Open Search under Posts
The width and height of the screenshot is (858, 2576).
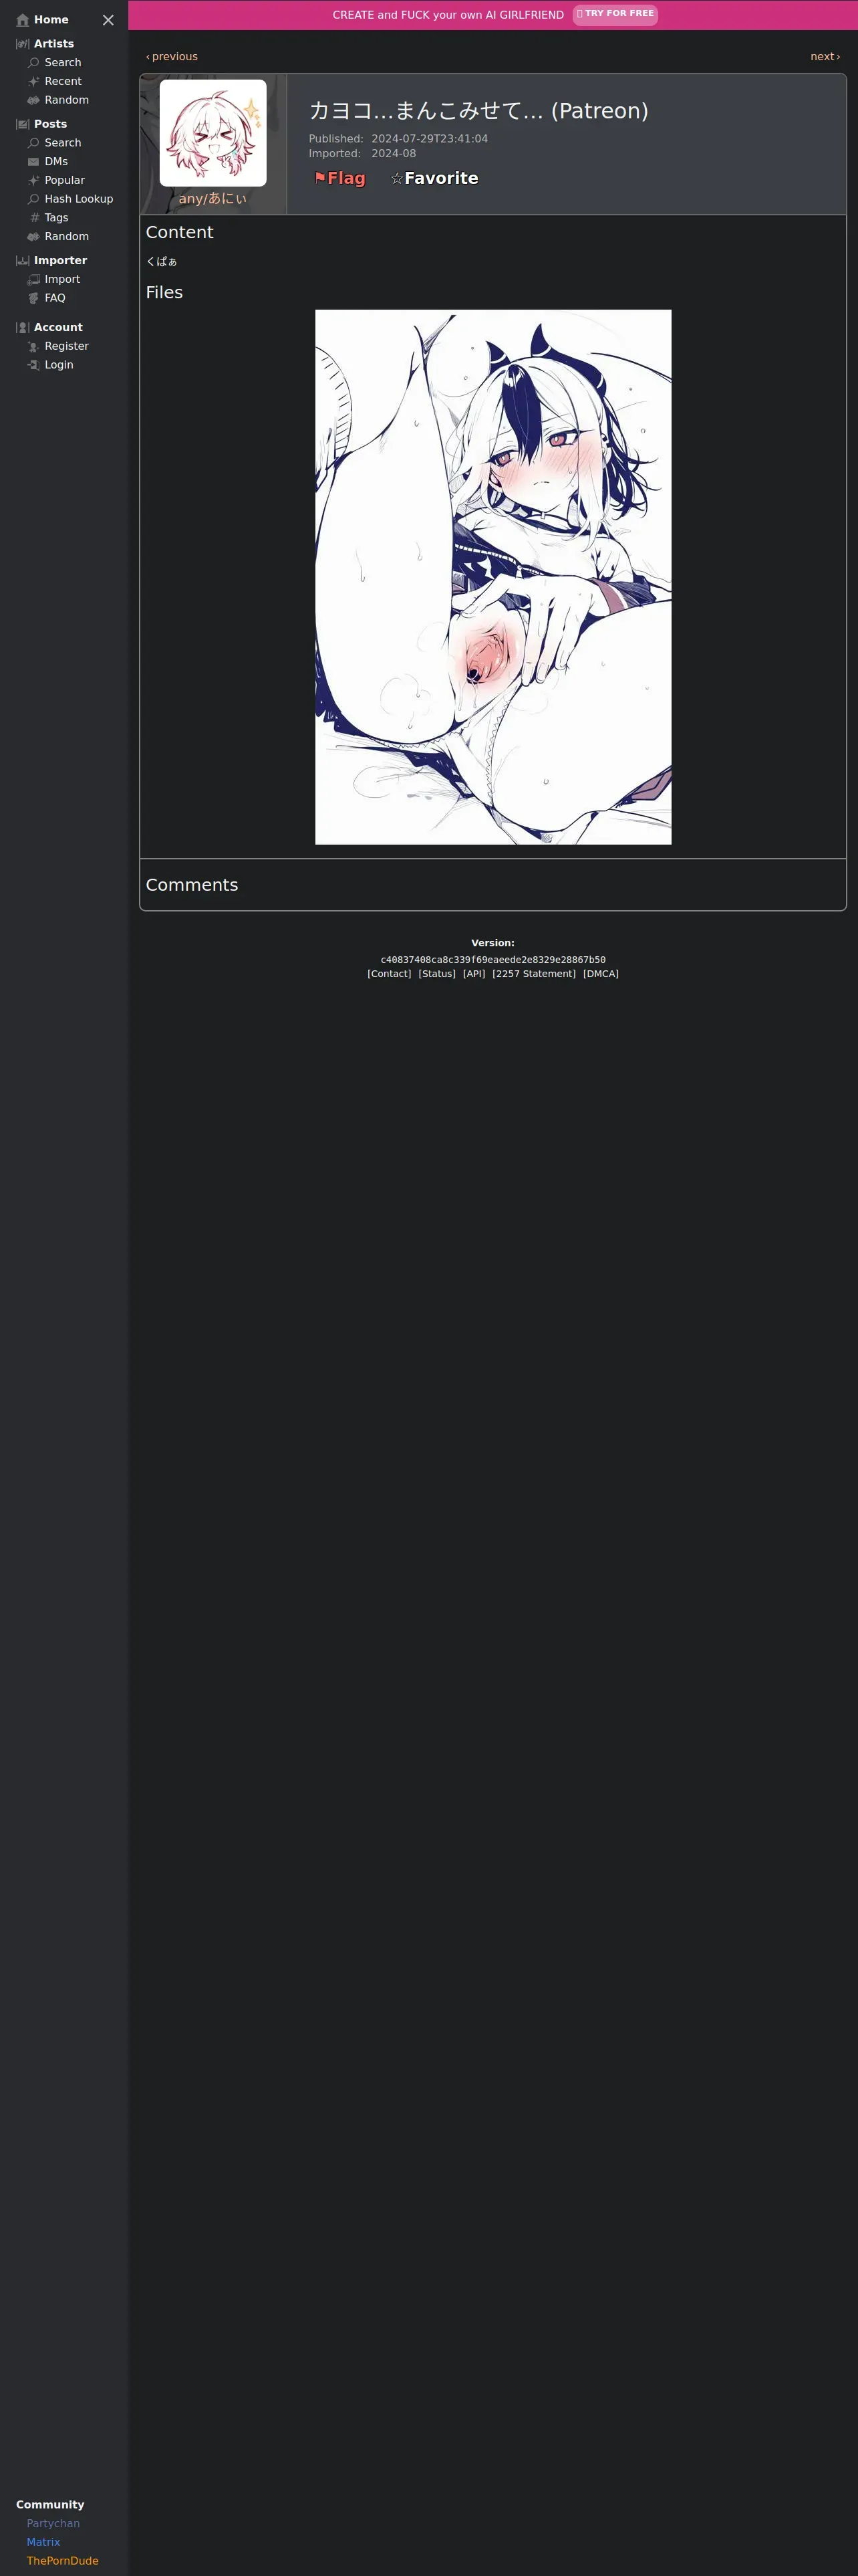point(63,143)
